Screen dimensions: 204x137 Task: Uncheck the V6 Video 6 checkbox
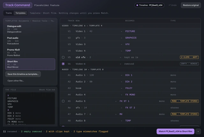(x=63, y=64)
